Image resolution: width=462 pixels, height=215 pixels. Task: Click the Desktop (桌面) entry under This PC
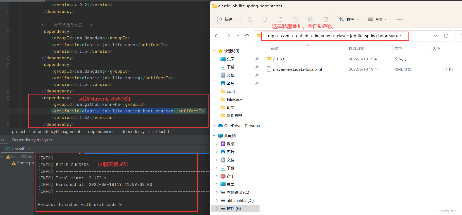click(x=231, y=184)
